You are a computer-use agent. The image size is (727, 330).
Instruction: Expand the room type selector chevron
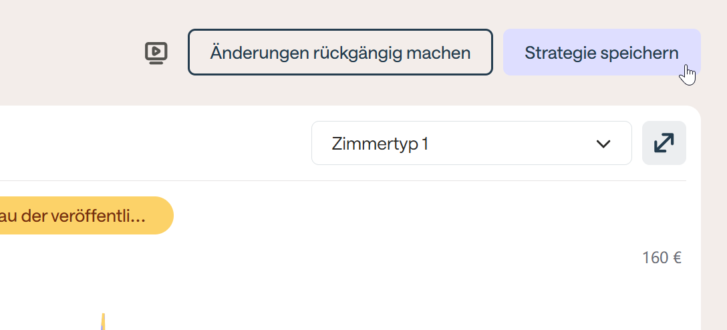[x=603, y=144]
